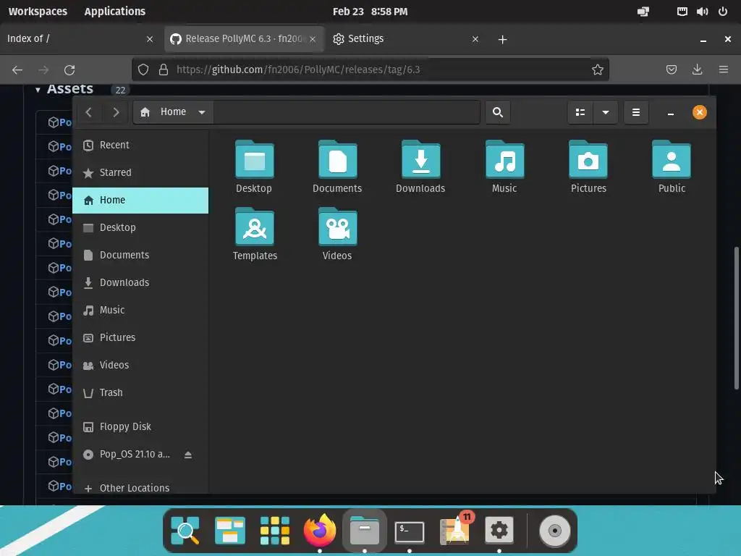Open Pop!_Shop from the dock

(455, 529)
